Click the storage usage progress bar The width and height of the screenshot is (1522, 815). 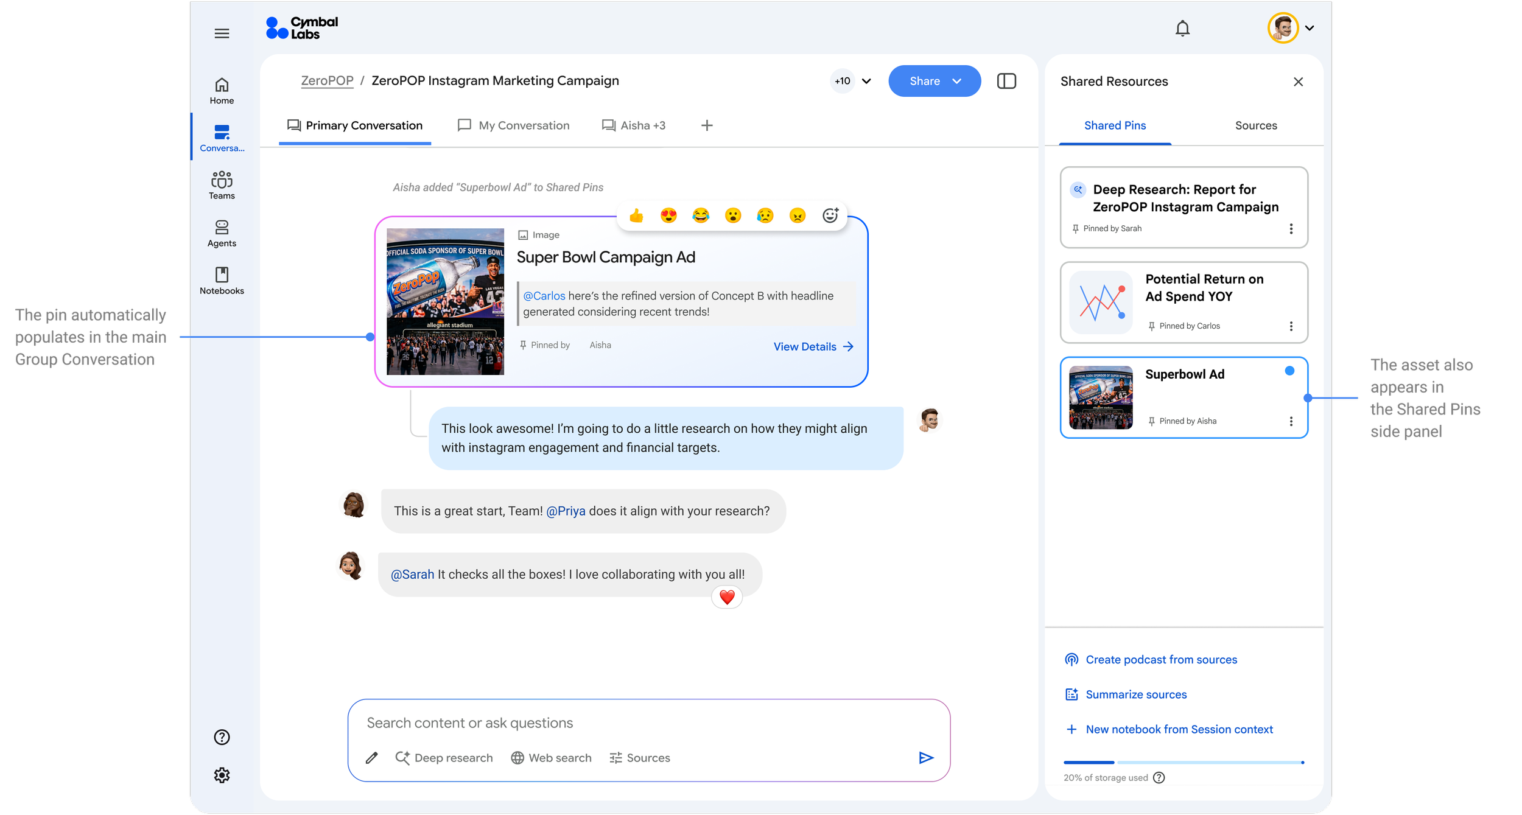pyautogui.click(x=1184, y=763)
